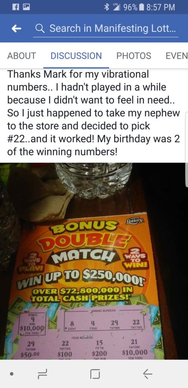Tap the Android back navigation button
188x388 pixels.
tap(148, 374)
